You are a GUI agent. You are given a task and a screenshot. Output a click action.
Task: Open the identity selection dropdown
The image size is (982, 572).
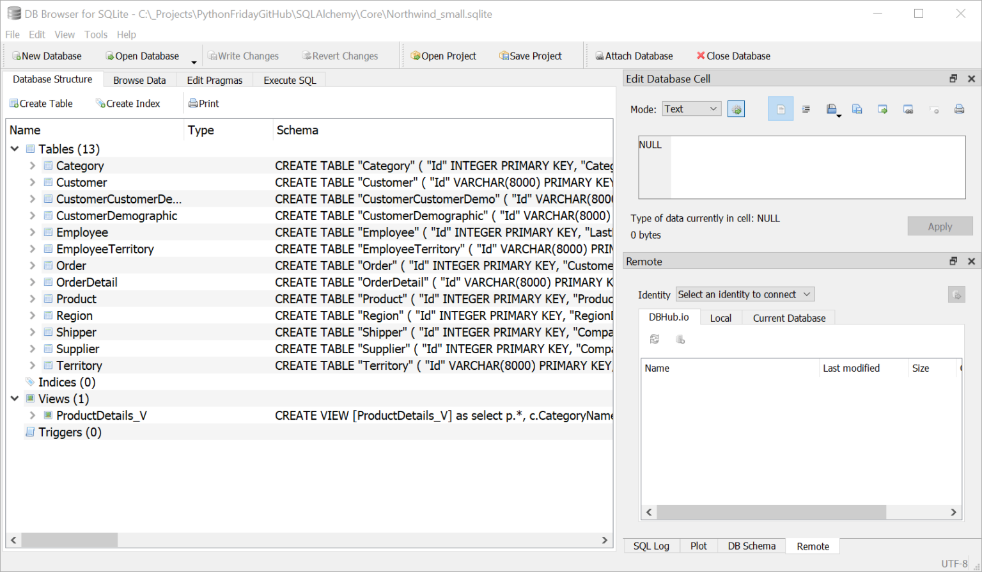tap(744, 294)
